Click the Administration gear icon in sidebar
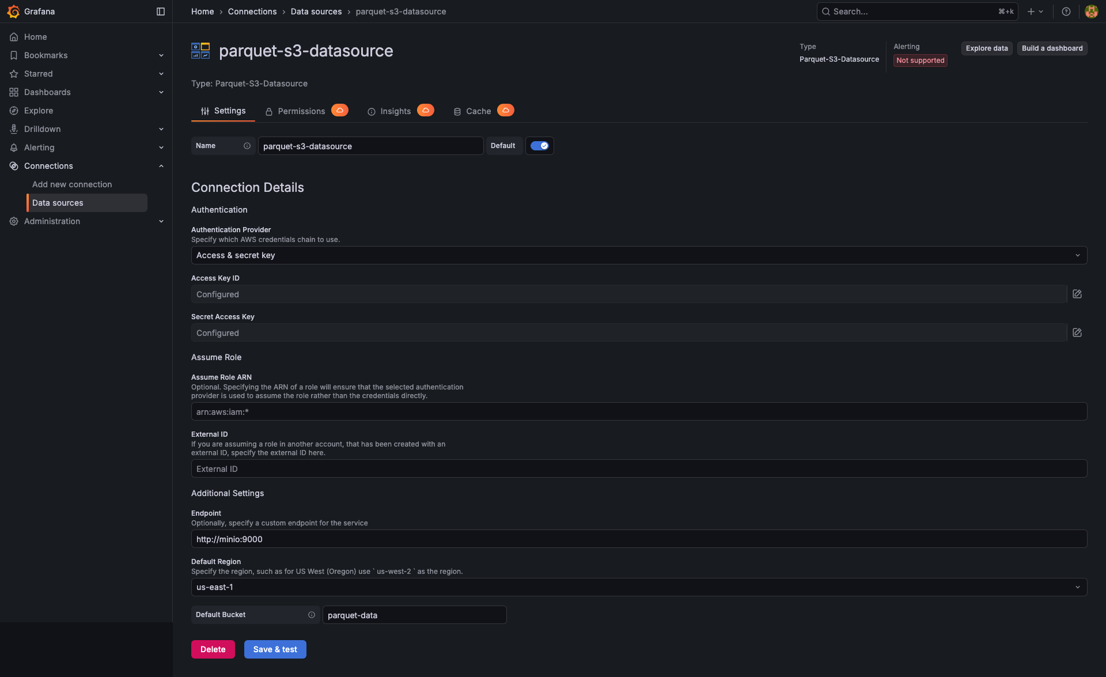Viewport: 1106px width, 677px height. tap(14, 221)
